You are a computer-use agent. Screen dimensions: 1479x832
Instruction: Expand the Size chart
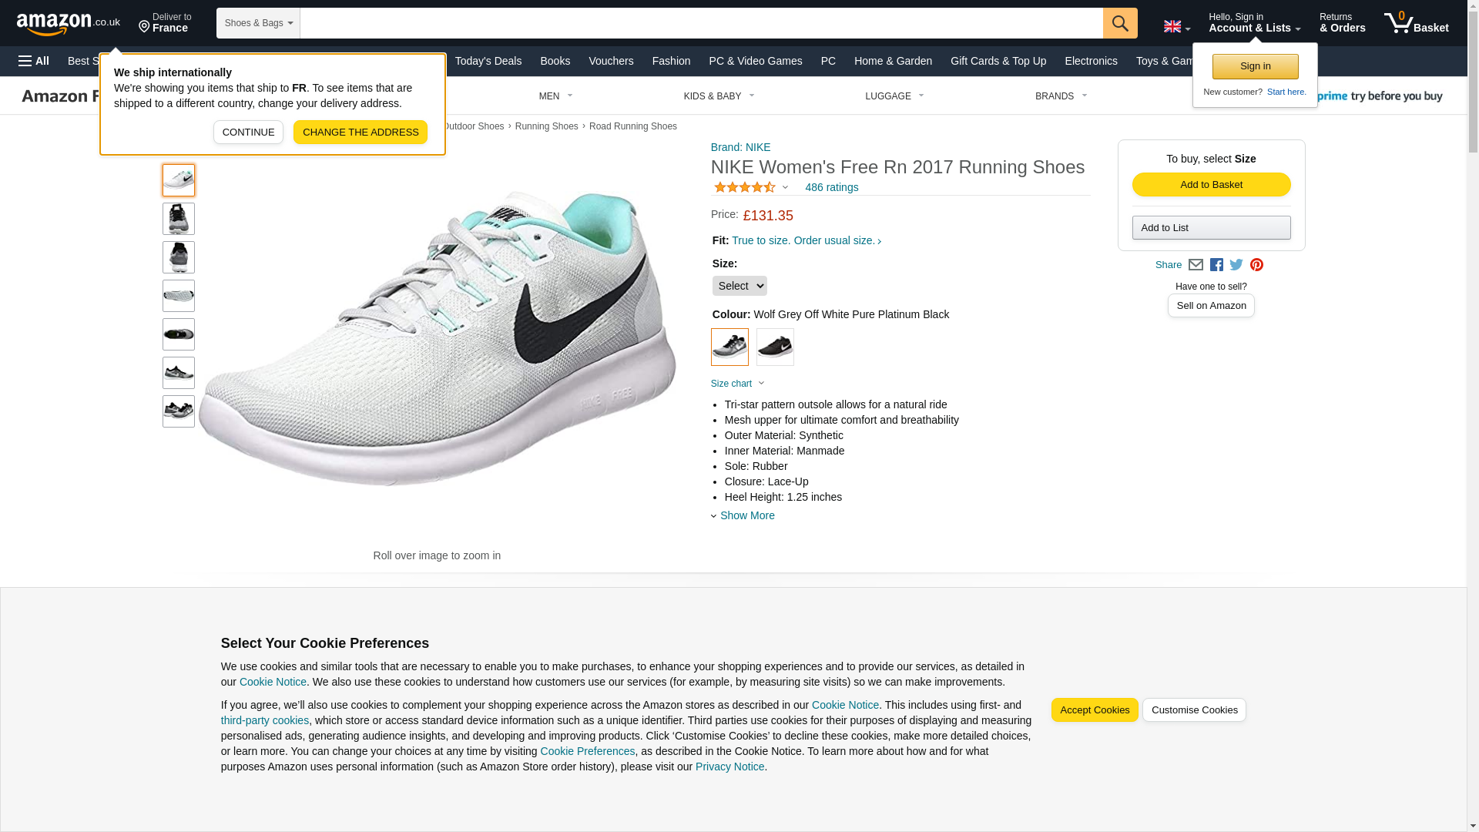(x=737, y=384)
